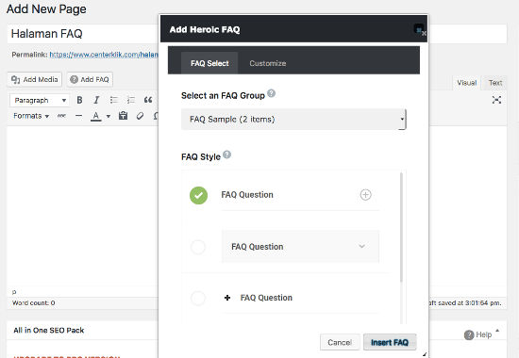The height and width of the screenshot is (358, 519).
Task: Apply blockquote formatting
Action: click(x=148, y=100)
